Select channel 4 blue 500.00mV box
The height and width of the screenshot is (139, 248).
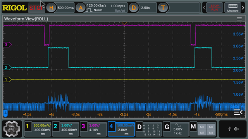121,129
